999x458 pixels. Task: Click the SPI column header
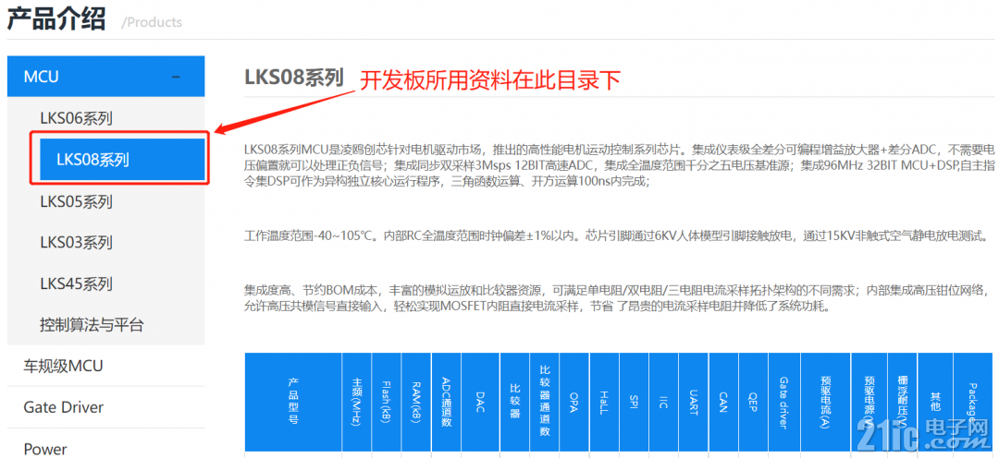click(634, 402)
